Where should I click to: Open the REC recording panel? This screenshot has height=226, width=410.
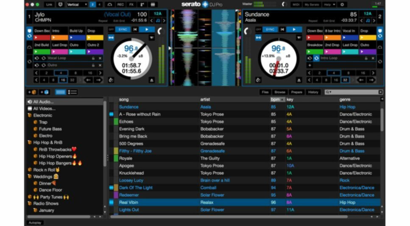120,4
